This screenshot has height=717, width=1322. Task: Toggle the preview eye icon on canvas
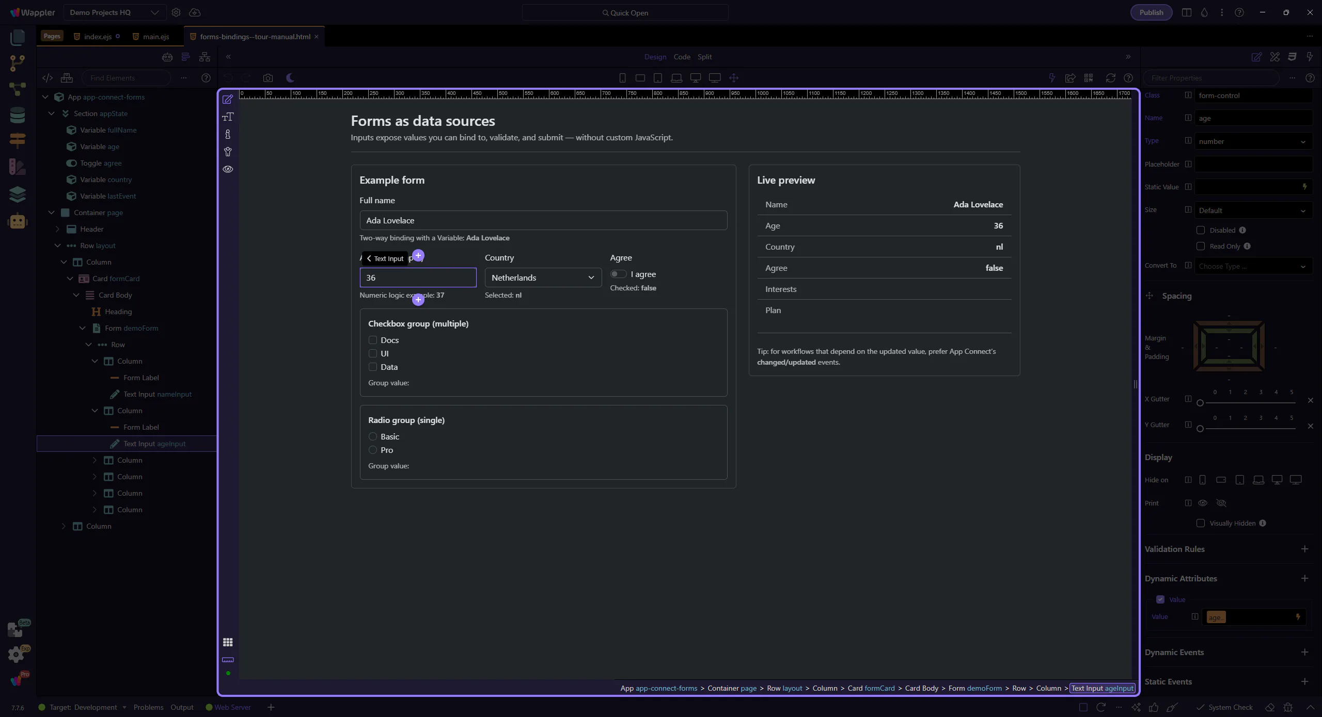pos(228,169)
